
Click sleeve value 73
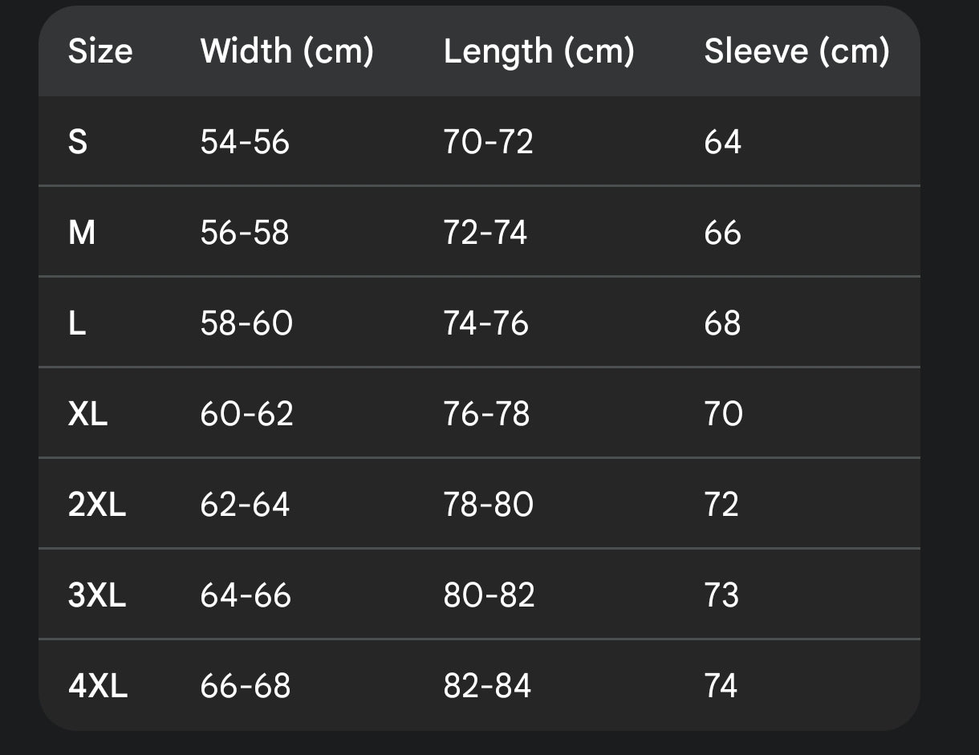pos(721,596)
